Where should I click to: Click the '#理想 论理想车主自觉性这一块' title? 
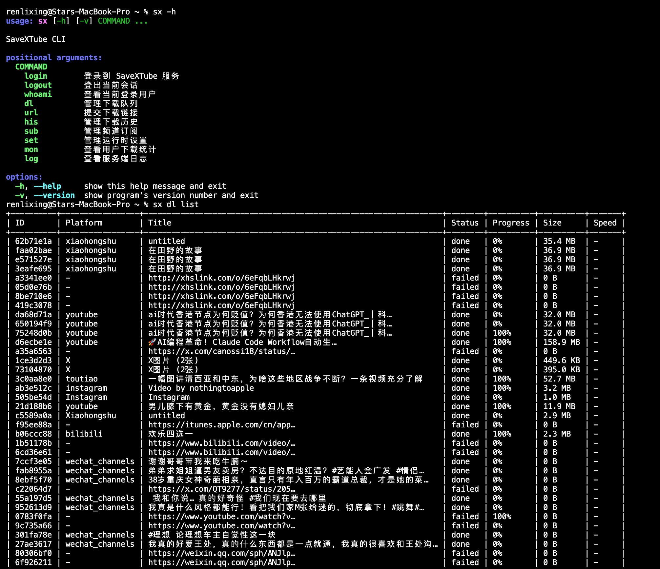pyautogui.click(x=212, y=535)
